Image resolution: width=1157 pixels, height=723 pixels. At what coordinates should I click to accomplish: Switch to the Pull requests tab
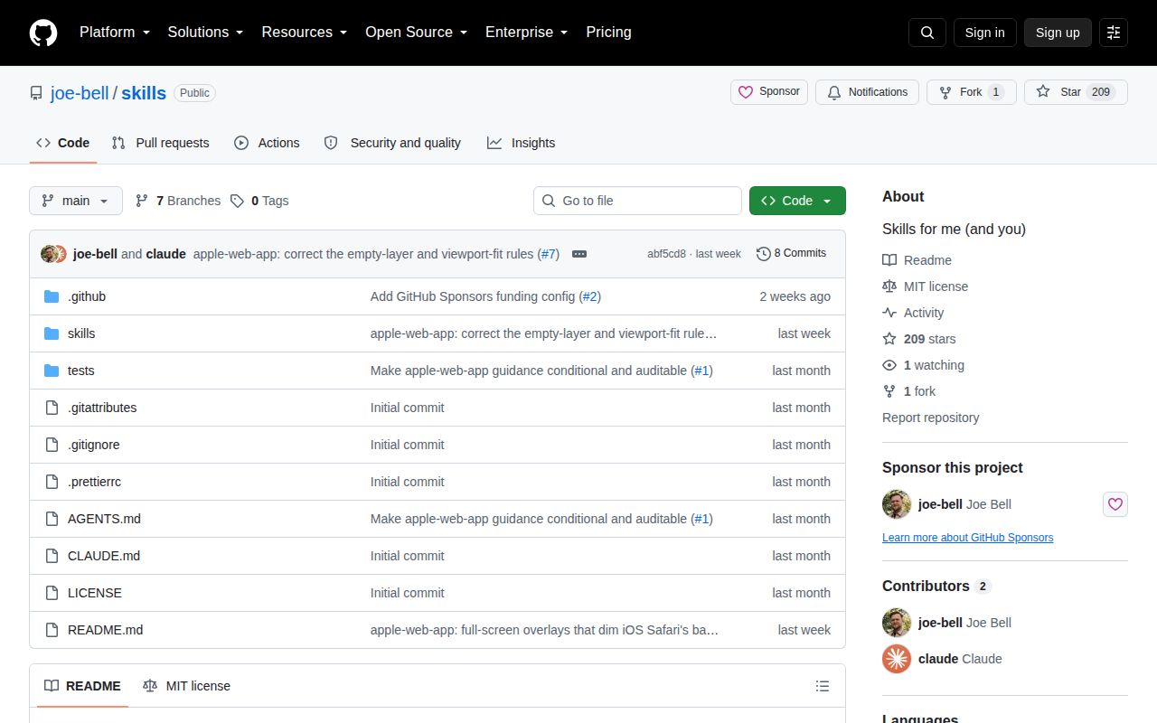[x=160, y=143]
